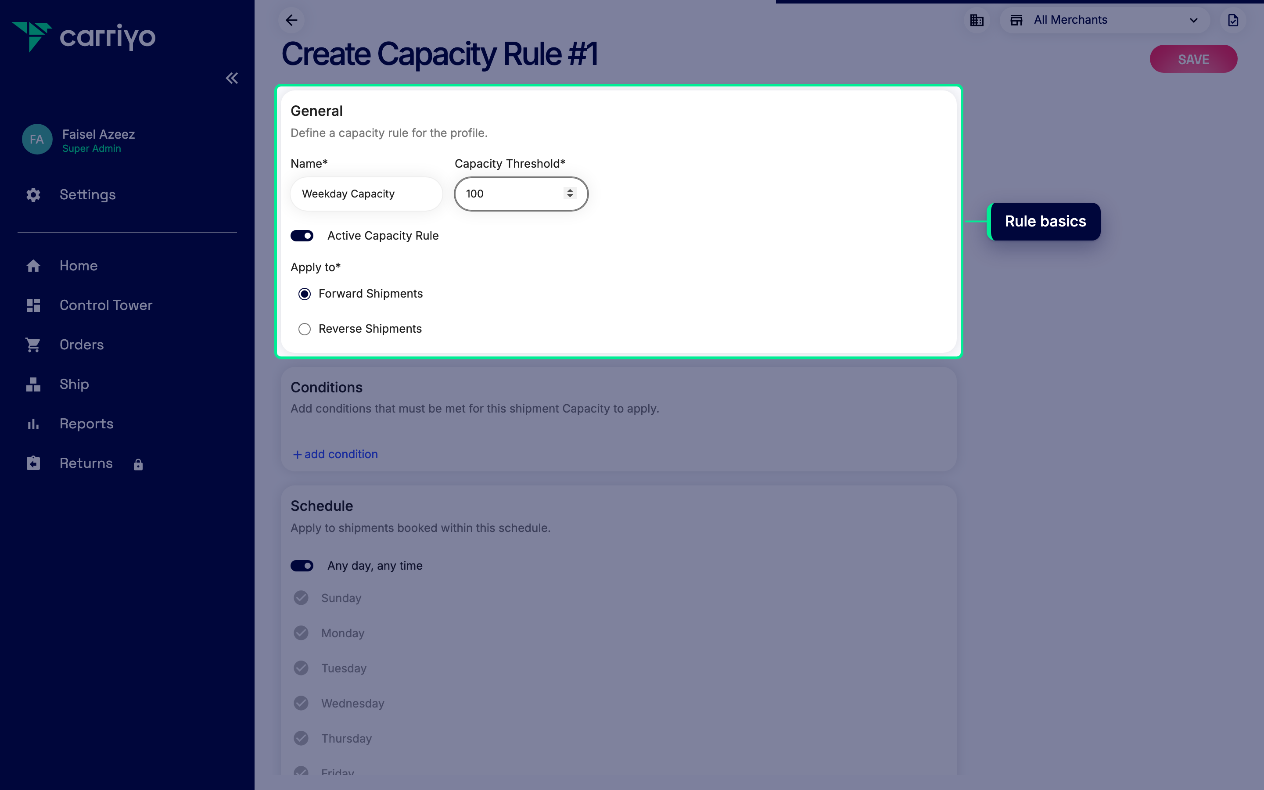1264x790 pixels.
Task: Click the building company icon
Action: (977, 20)
